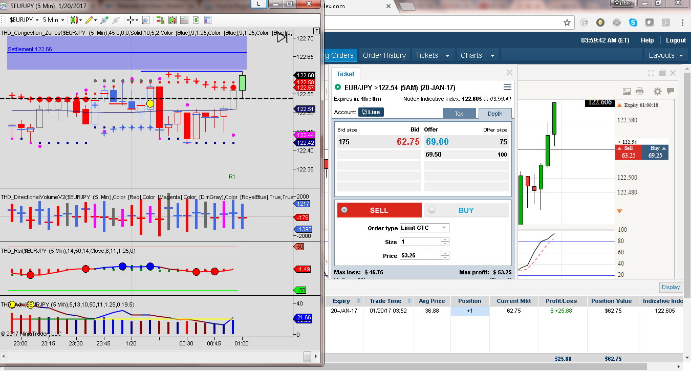The height and width of the screenshot is (371, 691).
Task: Select the BUY radio option
Action: click(432, 210)
